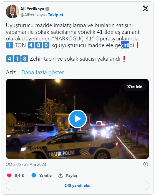Open the Ali Yerlikaya display name
This screenshot has height=196, width=156.
pos(32,9)
